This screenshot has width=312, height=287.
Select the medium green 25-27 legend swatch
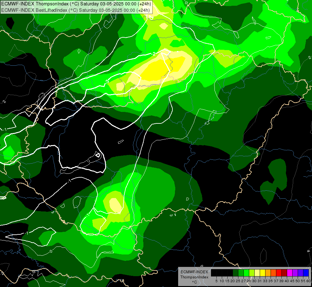coord(241,273)
